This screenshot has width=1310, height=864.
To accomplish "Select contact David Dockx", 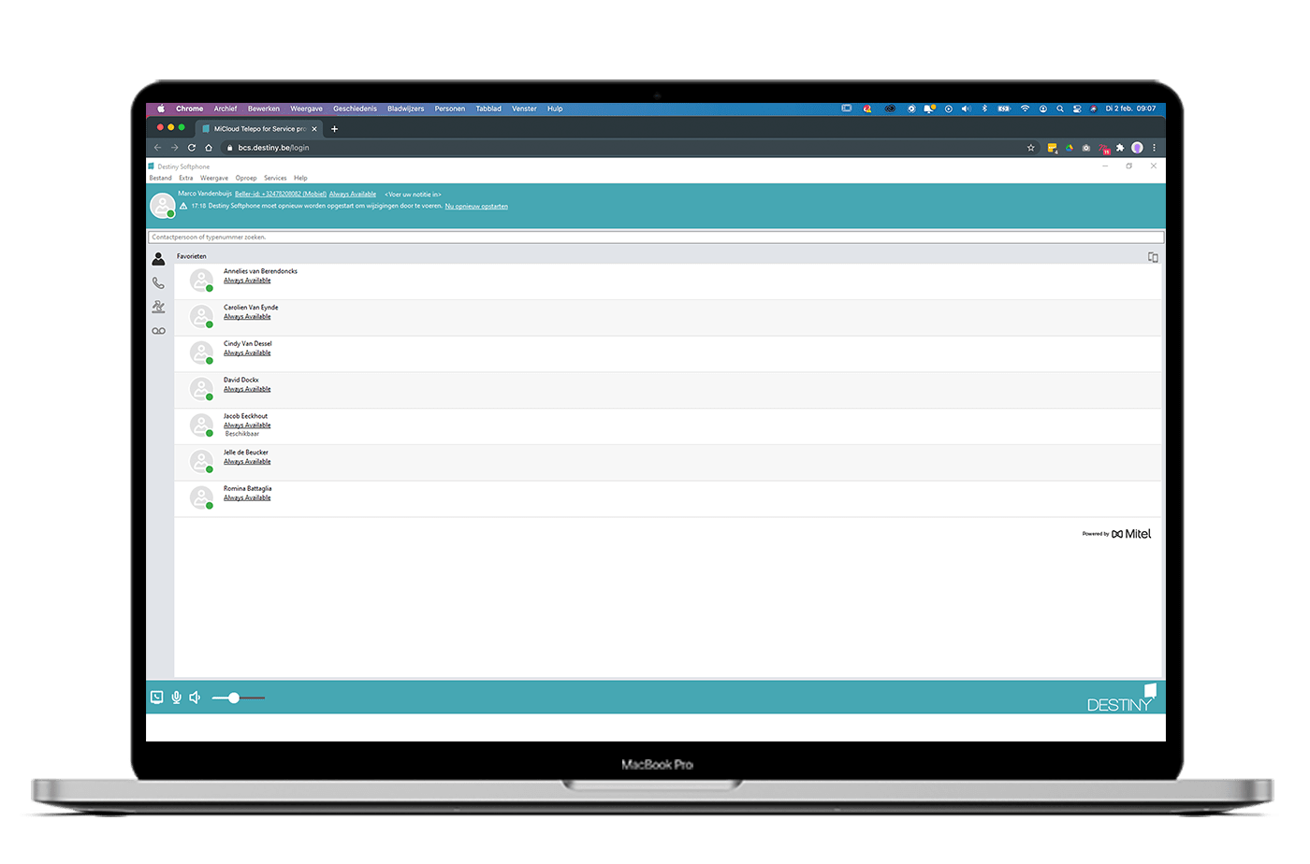I will tap(668, 390).
